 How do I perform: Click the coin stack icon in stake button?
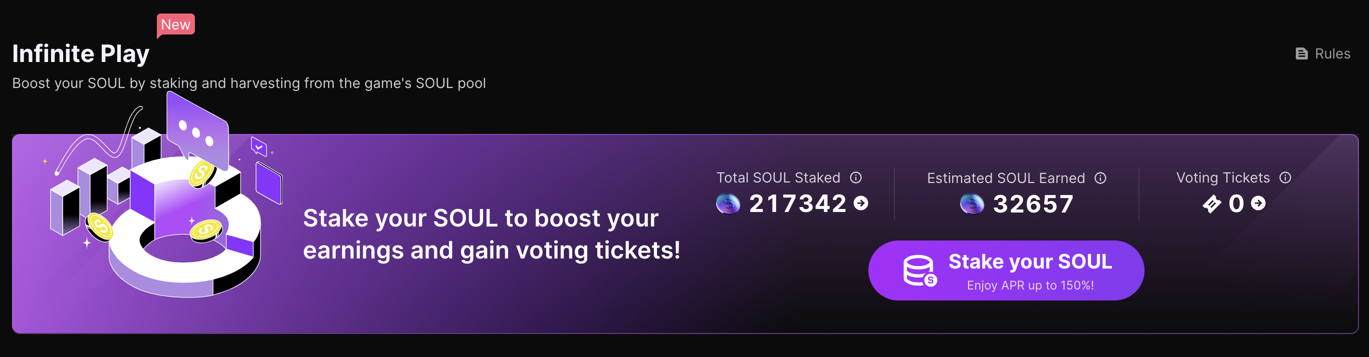920,271
